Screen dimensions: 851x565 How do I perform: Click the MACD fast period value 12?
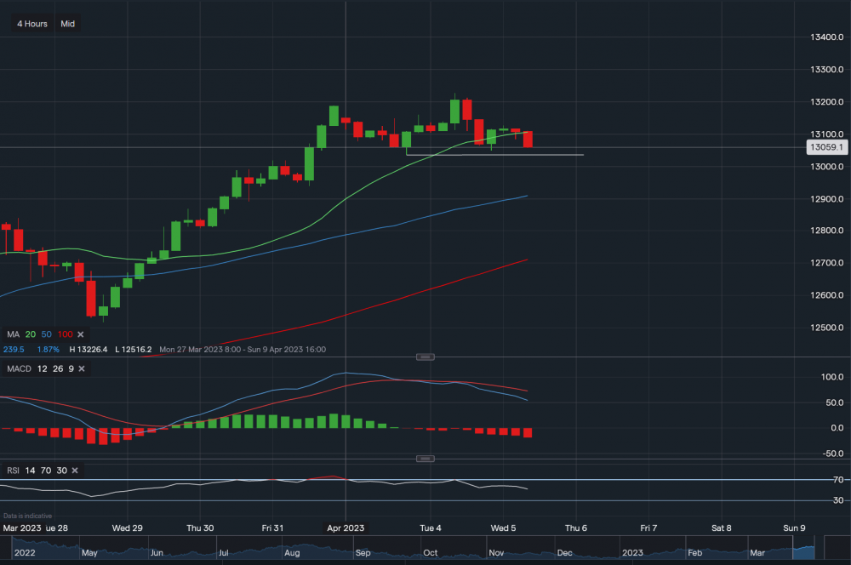pyautogui.click(x=41, y=368)
